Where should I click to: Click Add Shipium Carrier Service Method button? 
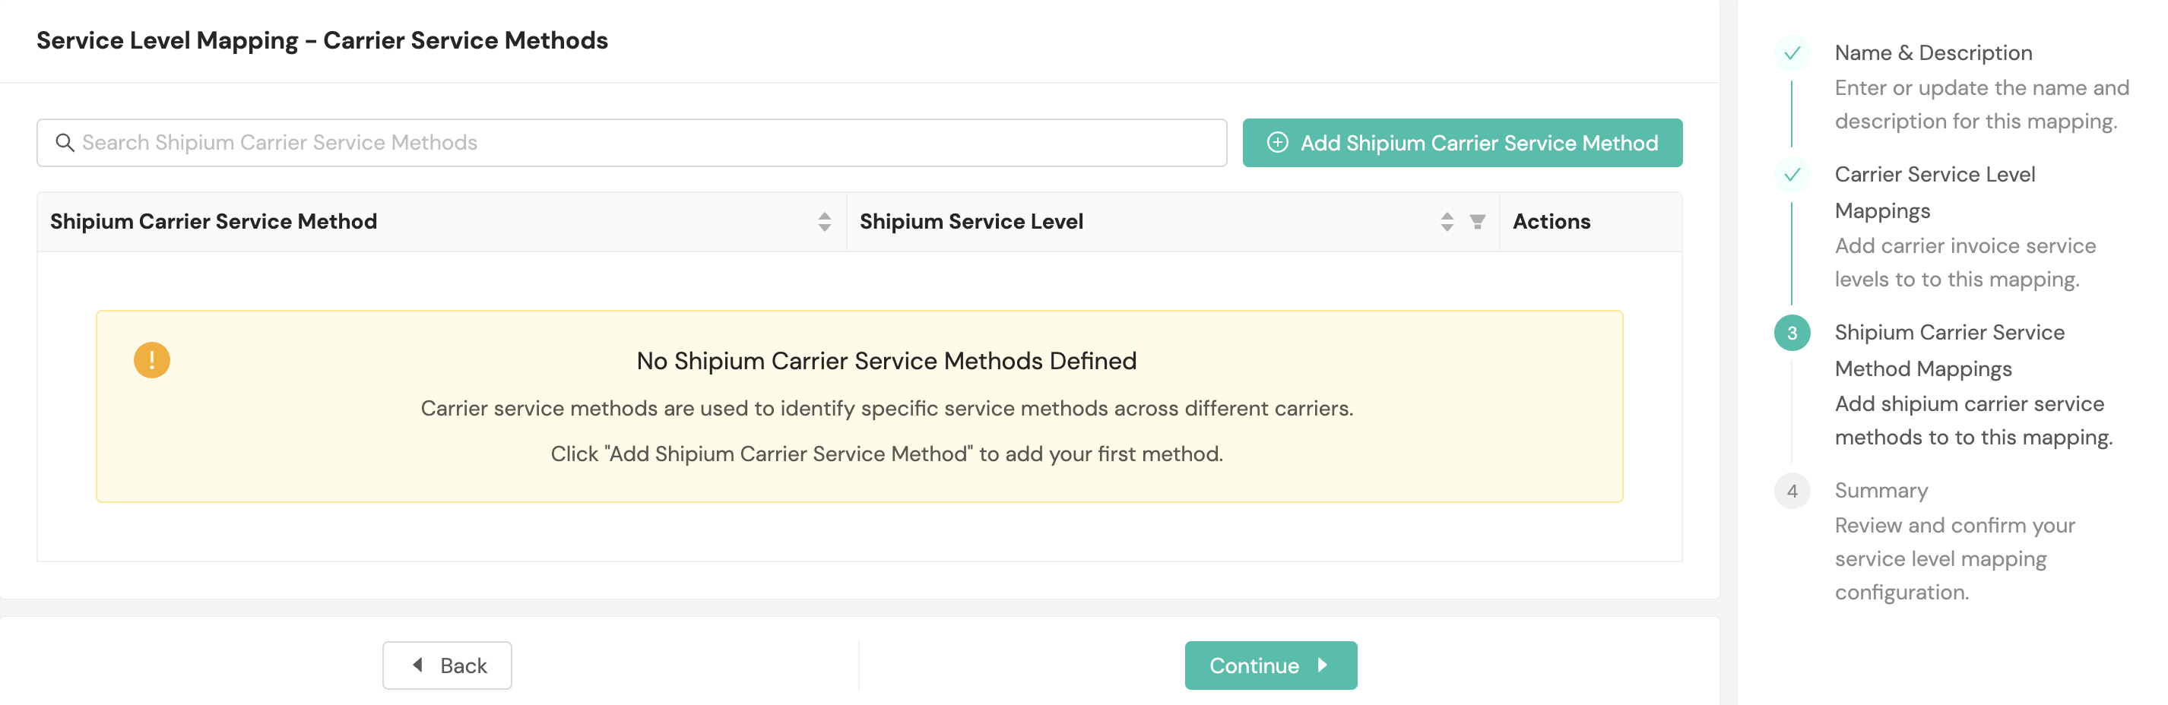click(1462, 143)
